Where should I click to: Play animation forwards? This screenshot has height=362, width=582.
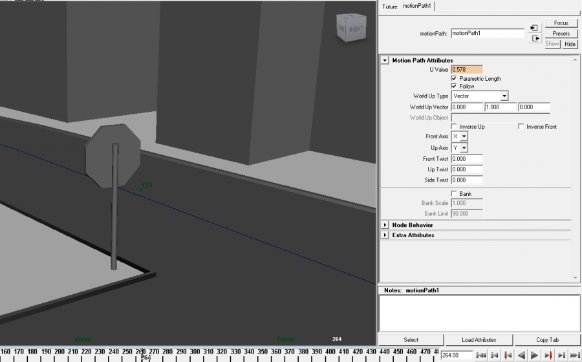[535, 356]
